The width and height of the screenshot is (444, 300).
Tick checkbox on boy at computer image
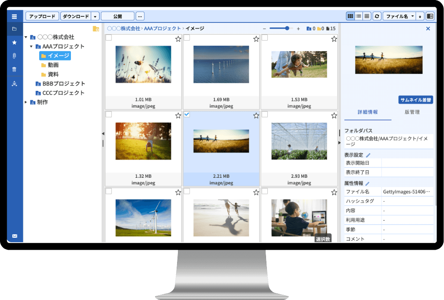click(265, 191)
